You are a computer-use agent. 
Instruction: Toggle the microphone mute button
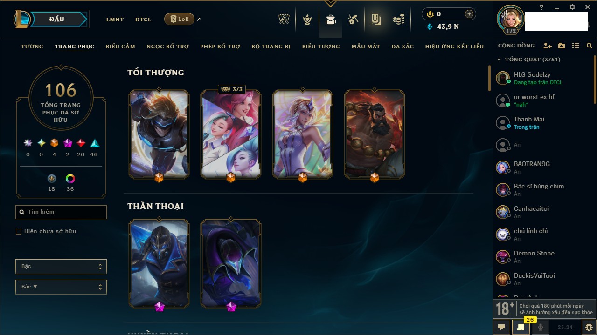[x=541, y=327]
